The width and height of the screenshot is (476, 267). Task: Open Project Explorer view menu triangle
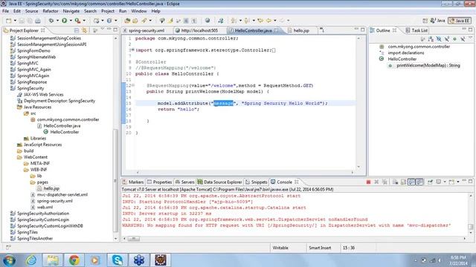click(103, 30)
